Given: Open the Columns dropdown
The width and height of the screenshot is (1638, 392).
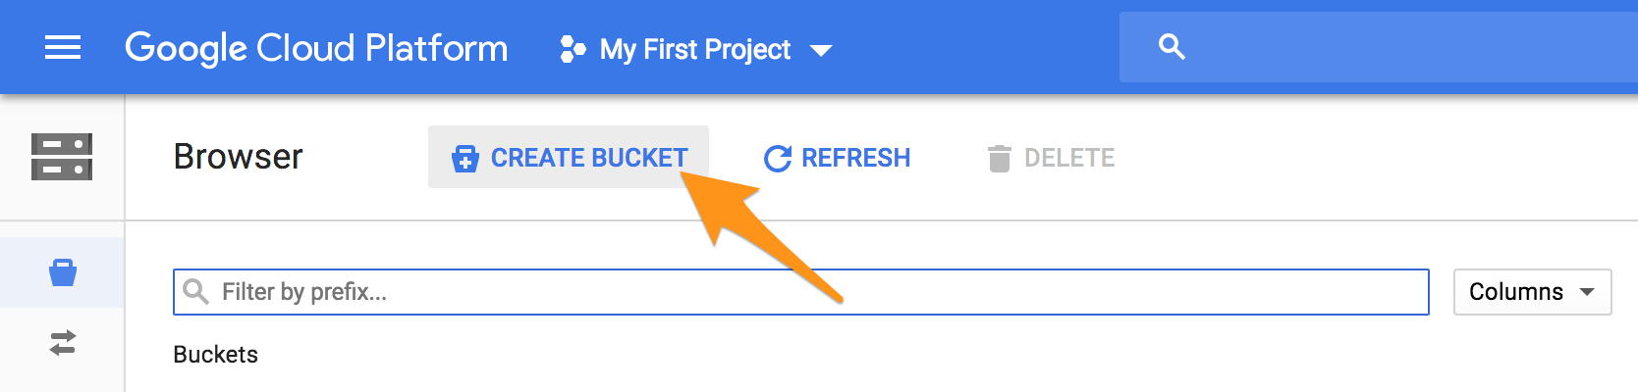Looking at the screenshot, I should tap(1532, 292).
